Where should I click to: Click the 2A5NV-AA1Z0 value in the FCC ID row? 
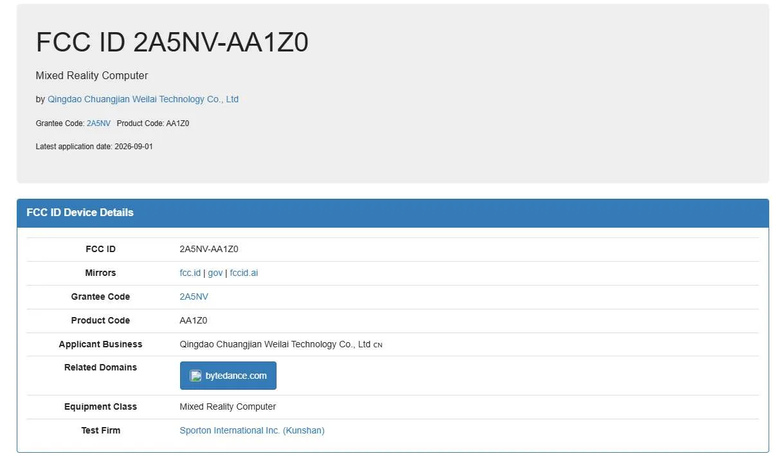click(x=209, y=249)
